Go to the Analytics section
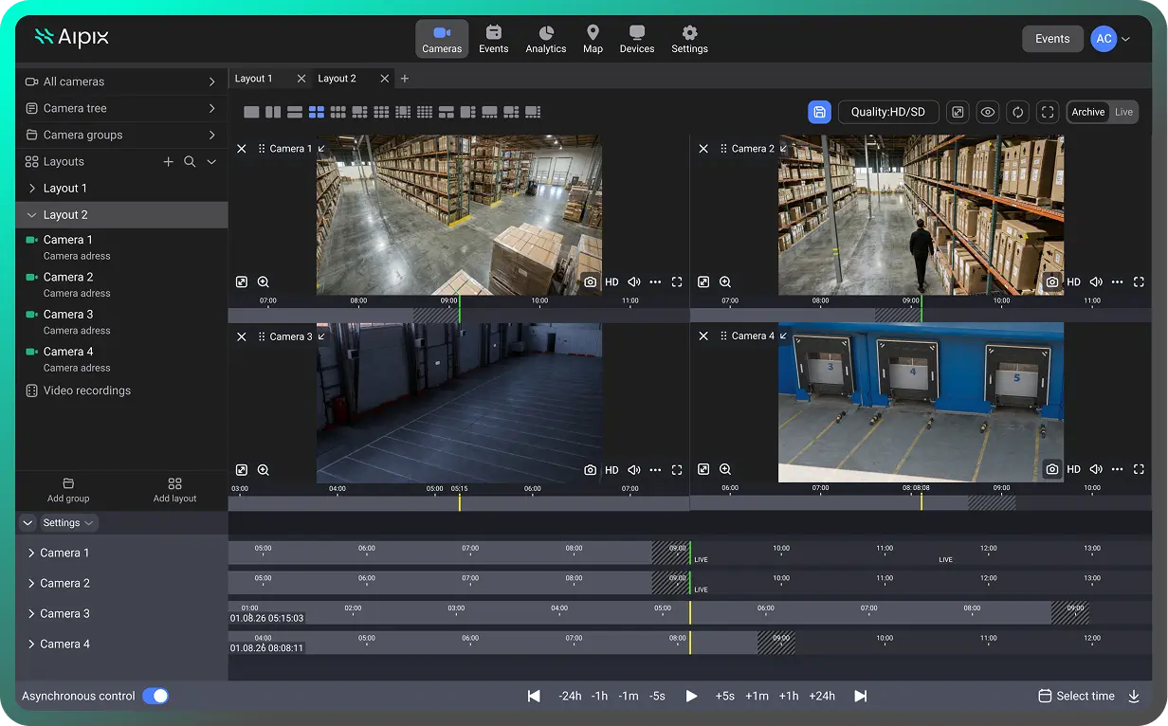Image resolution: width=1168 pixels, height=726 pixels. [x=546, y=39]
